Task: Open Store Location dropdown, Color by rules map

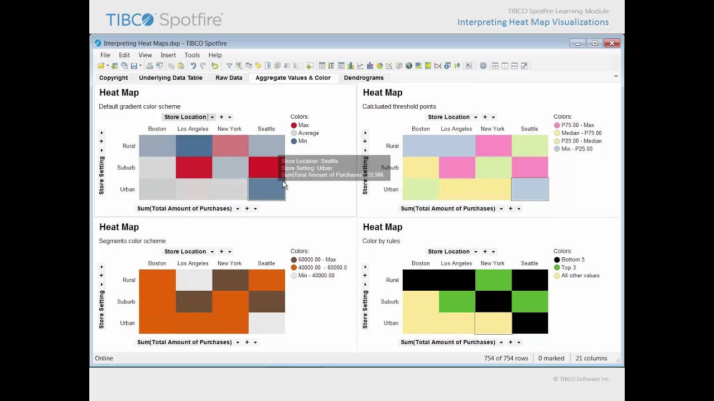Action: [475, 252]
